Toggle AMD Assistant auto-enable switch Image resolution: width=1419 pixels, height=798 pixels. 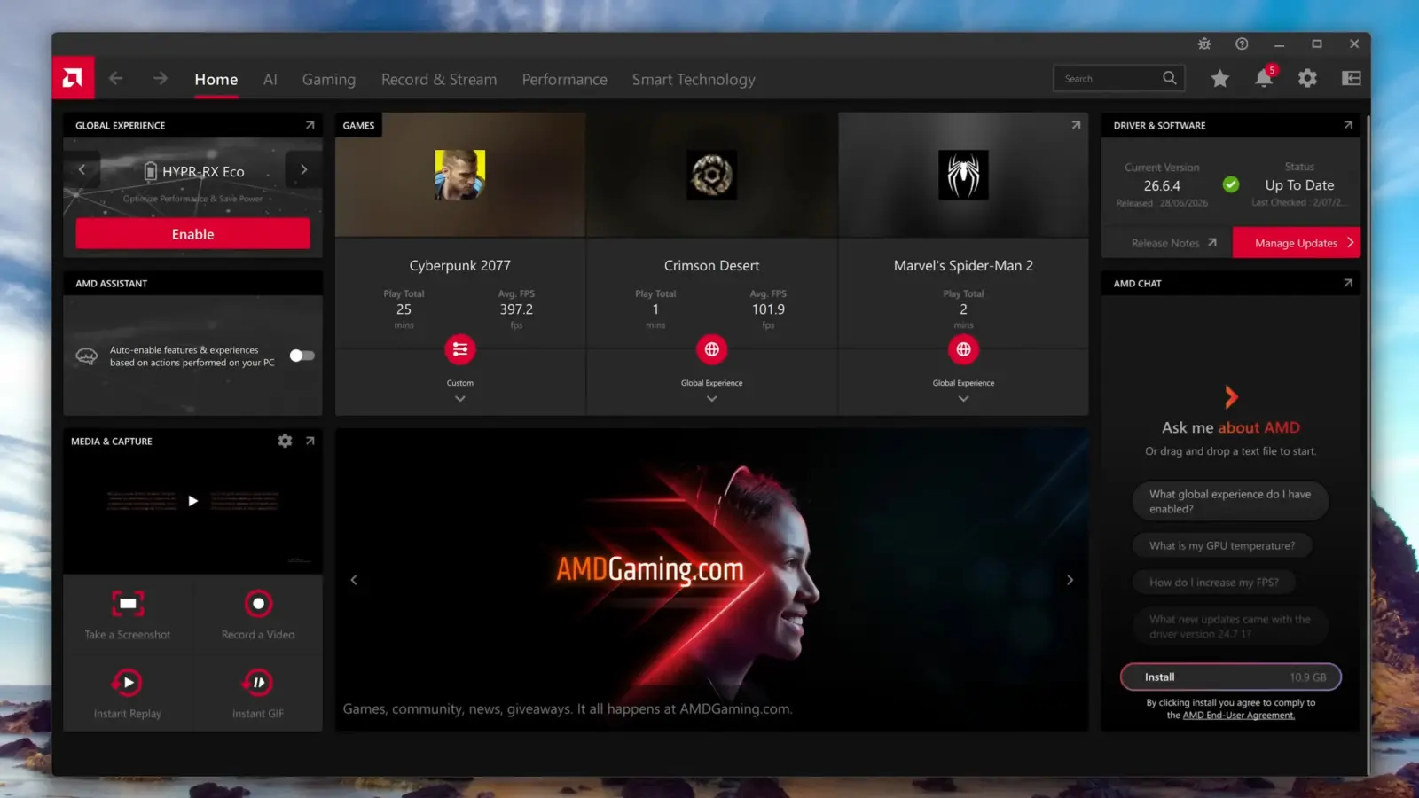coord(302,356)
